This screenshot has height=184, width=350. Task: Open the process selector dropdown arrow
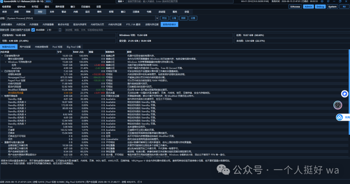[x=157, y=18]
